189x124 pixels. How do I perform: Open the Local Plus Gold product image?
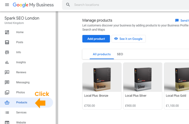pyautogui.click(x=177, y=77)
